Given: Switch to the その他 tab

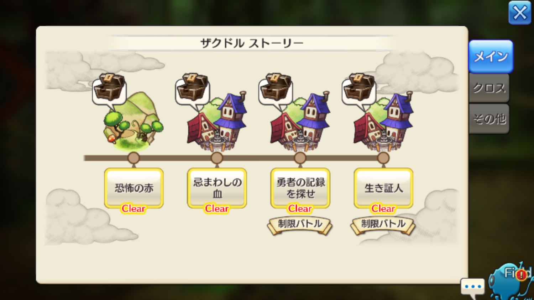Looking at the screenshot, I should (x=489, y=119).
